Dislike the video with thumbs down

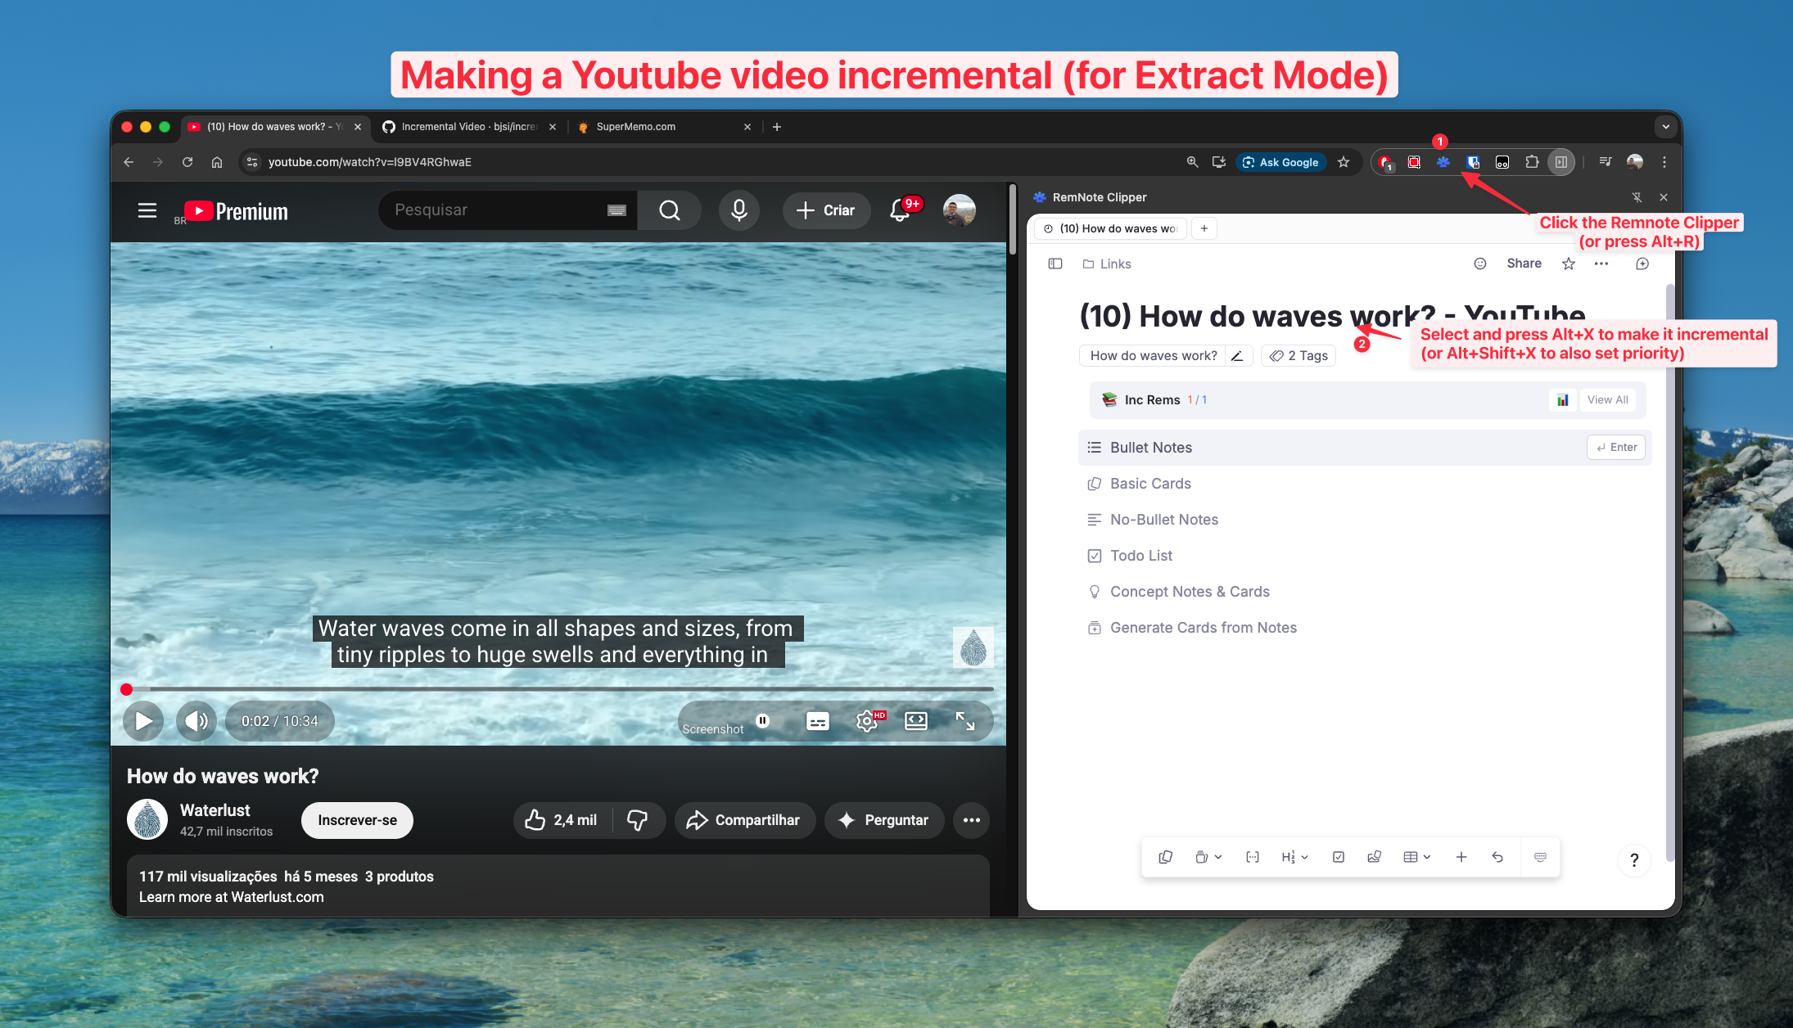[x=638, y=820]
